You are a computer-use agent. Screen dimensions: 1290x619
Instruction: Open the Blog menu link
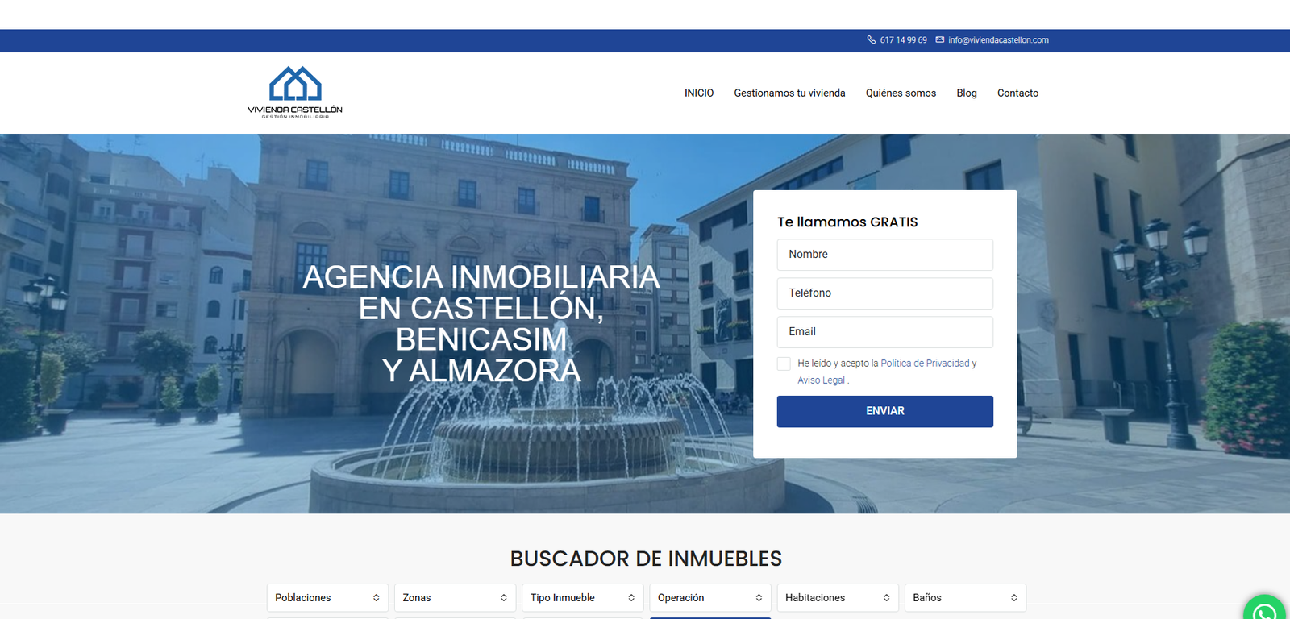click(x=967, y=93)
